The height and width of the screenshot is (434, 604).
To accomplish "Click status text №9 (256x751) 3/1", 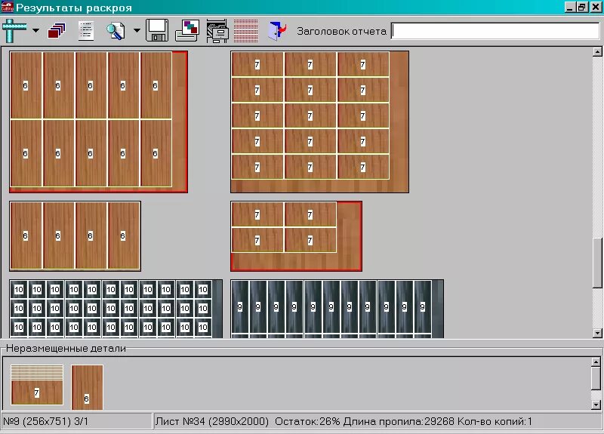I will (x=45, y=421).
